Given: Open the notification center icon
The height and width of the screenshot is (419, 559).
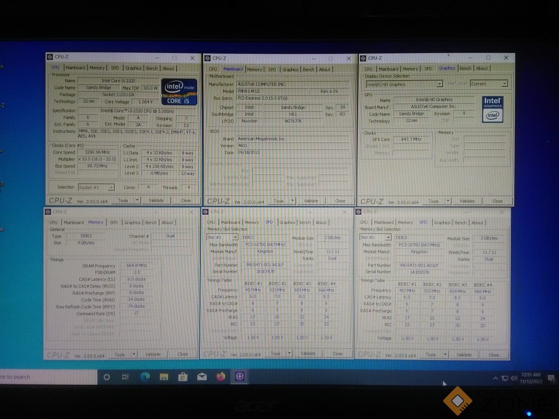Looking at the screenshot, I should point(551,378).
